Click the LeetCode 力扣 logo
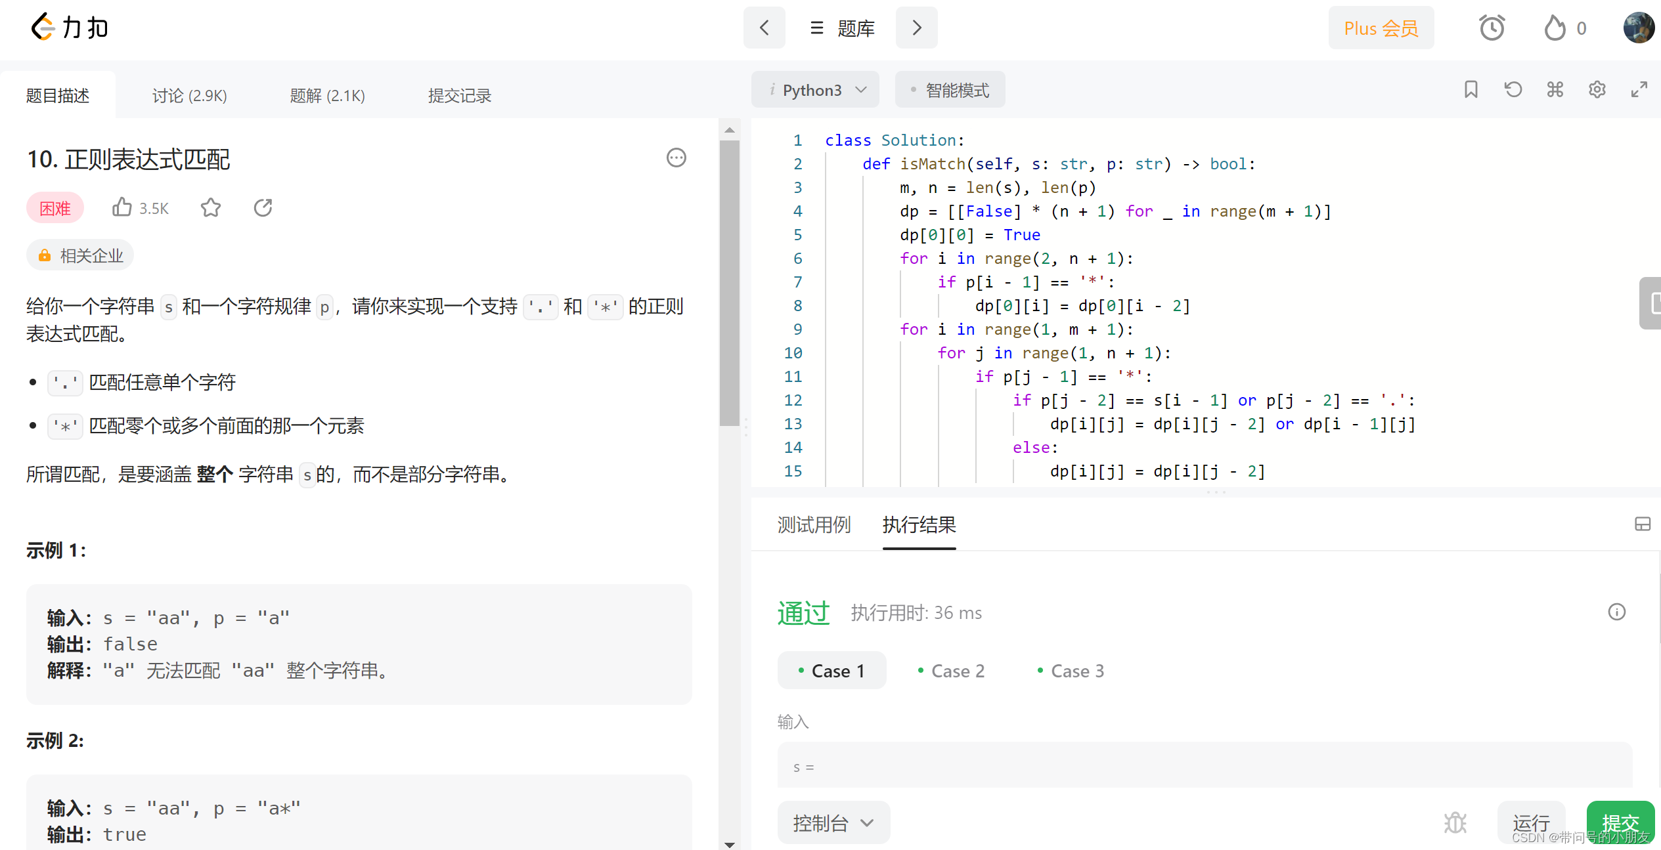This screenshot has width=1661, height=850. click(x=70, y=28)
